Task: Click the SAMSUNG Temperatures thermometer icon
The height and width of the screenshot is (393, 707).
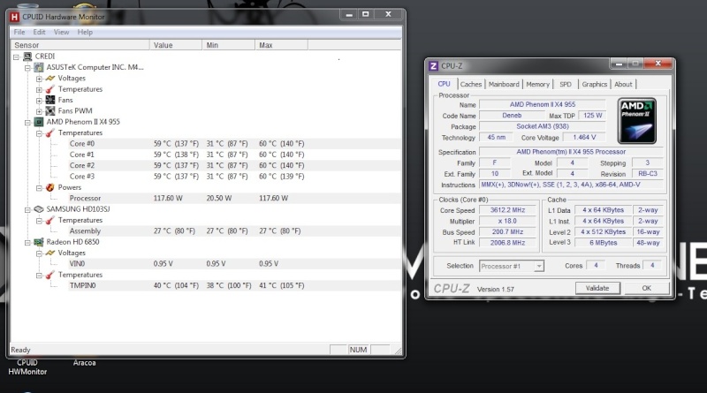Action: coord(50,221)
